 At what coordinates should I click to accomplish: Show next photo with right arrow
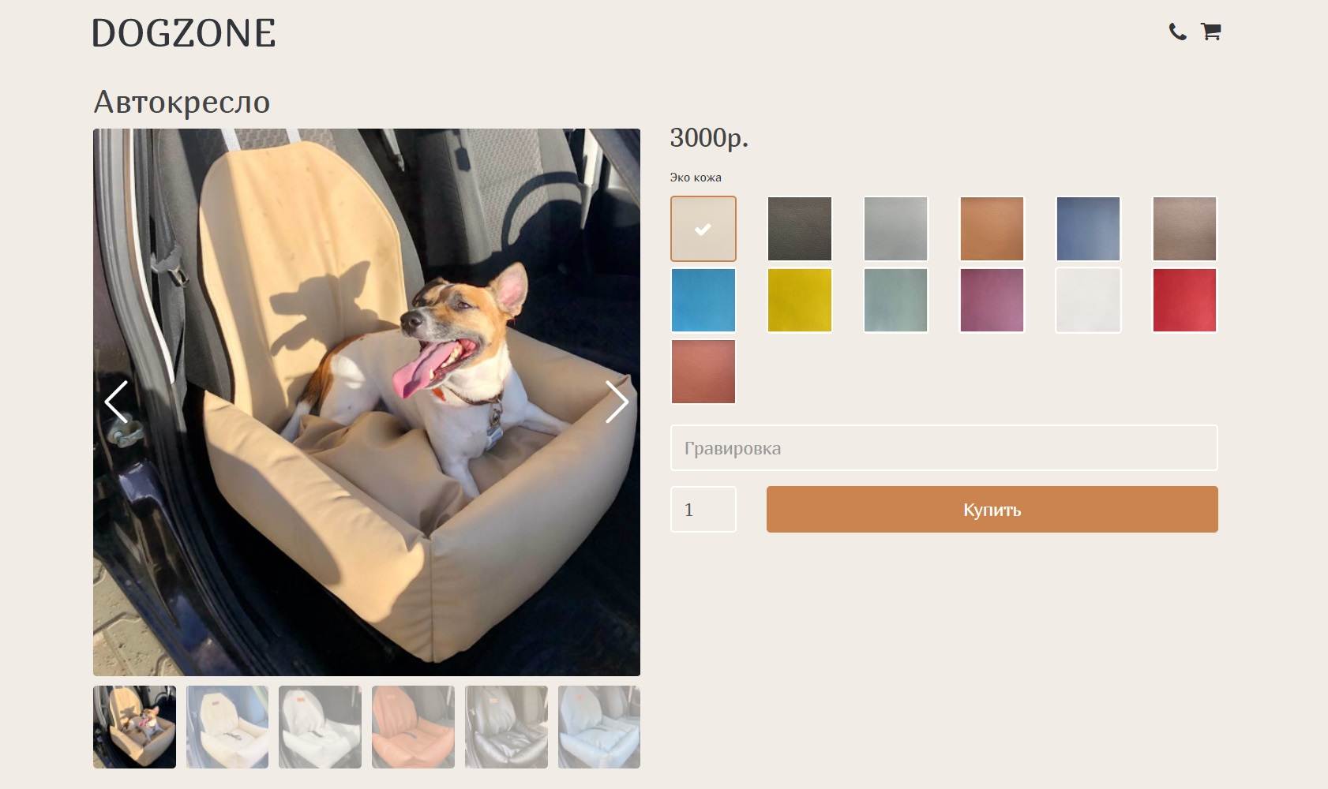[x=617, y=402]
